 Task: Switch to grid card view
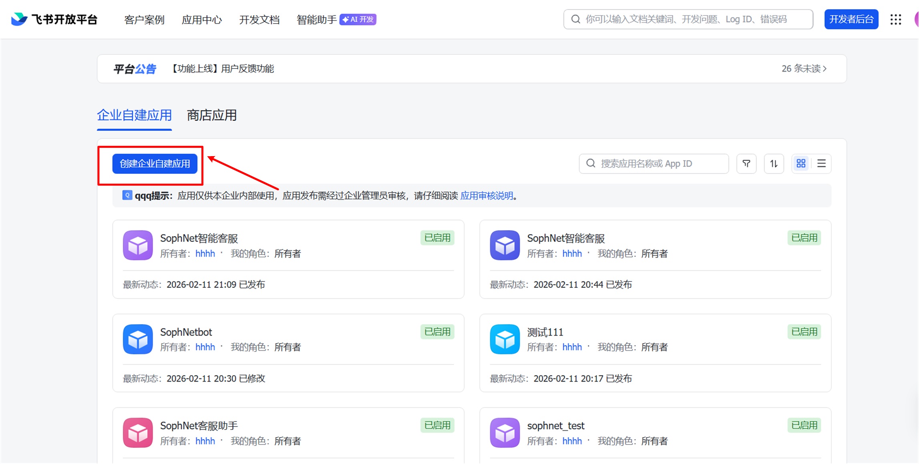click(x=801, y=163)
